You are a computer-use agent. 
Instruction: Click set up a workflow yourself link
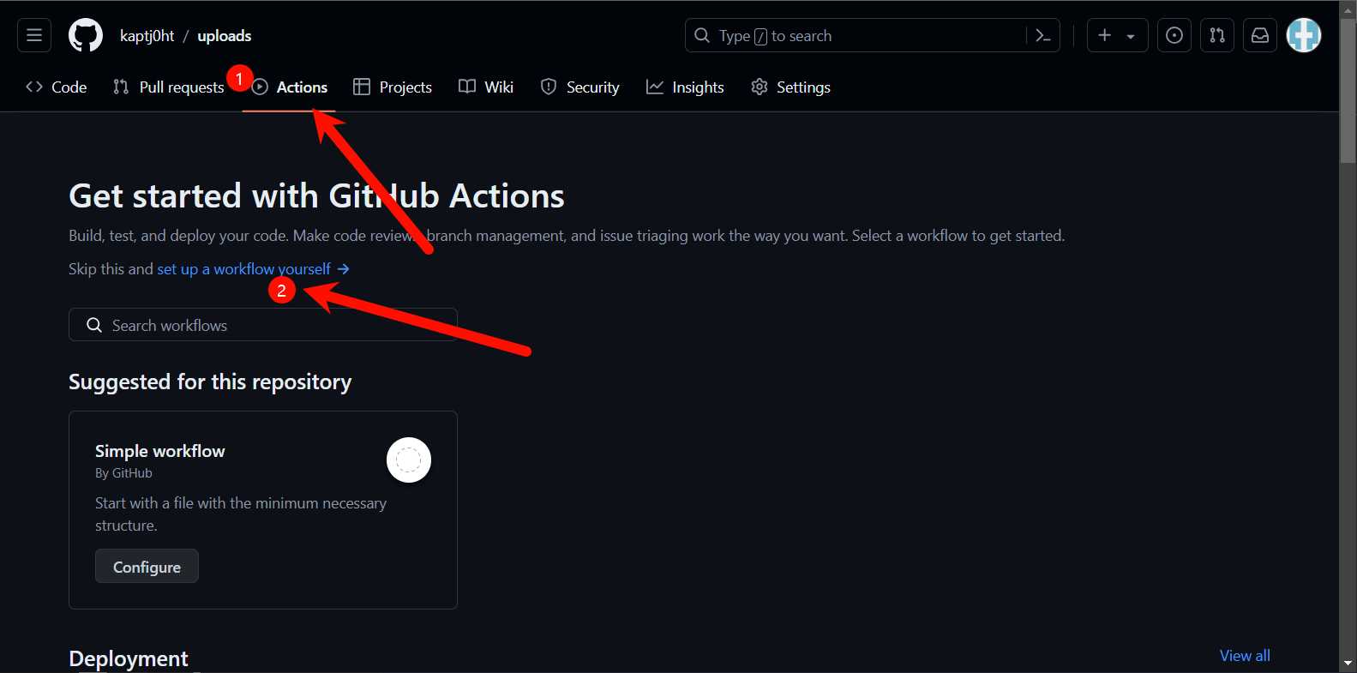(253, 268)
